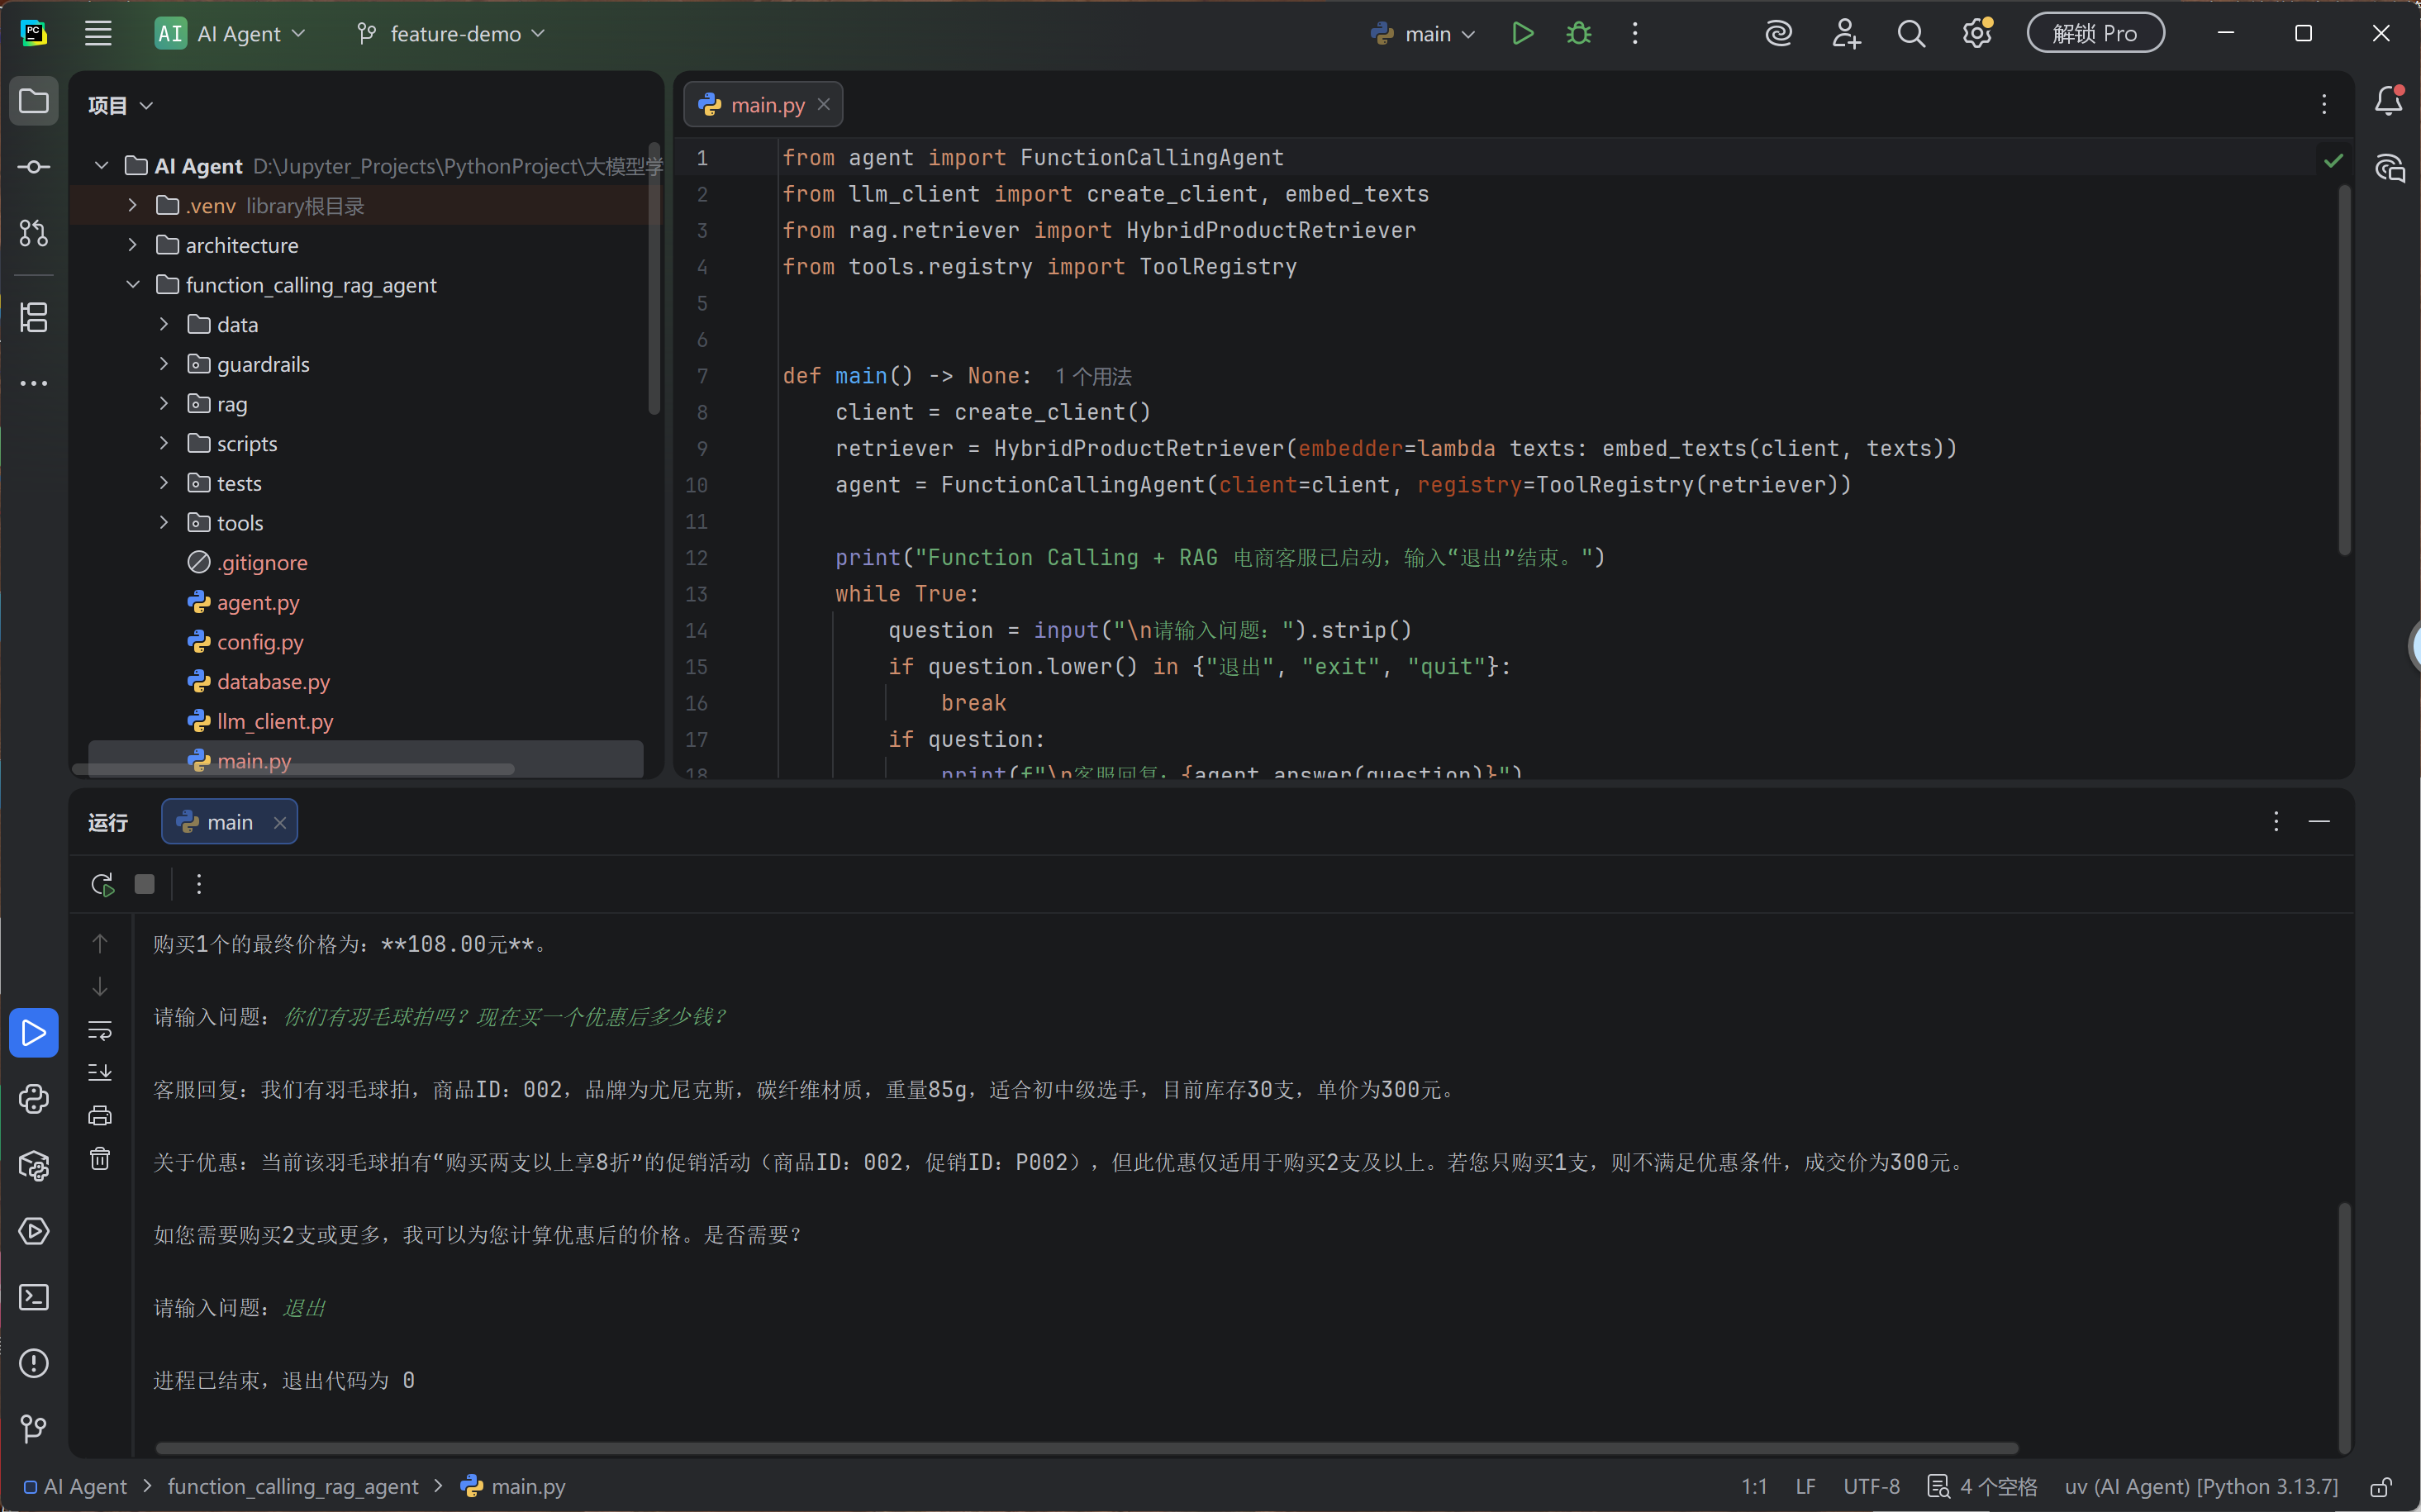The height and width of the screenshot is (1512, 2421).
Task: Open the main run configuration dropdown
Action: (1423, 34)
